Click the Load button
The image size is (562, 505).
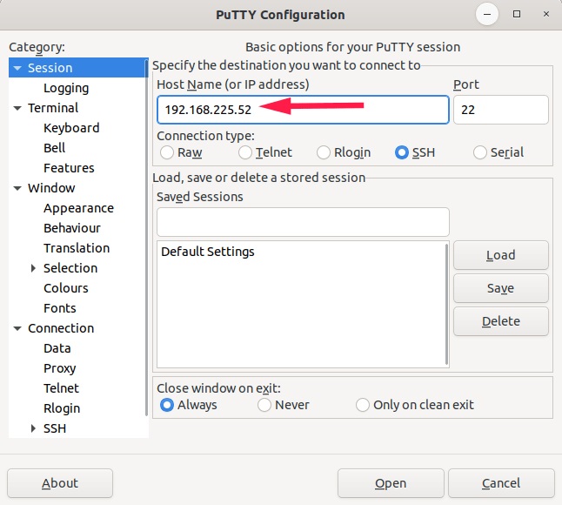(500, 255)
